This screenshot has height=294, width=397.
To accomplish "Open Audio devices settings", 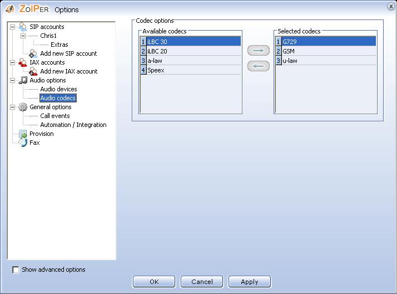I will tap(58, 89).
